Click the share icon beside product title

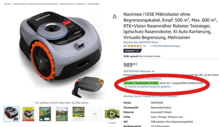[x=115, y=17]
